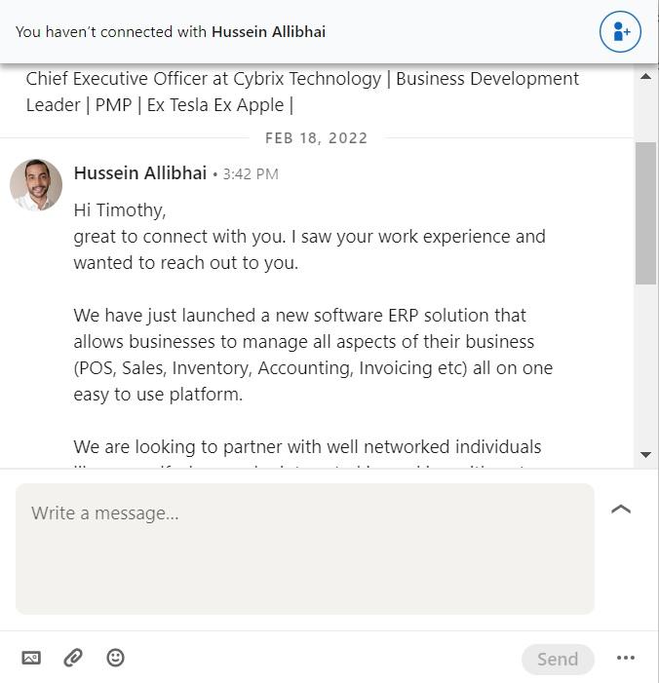Screen dimensions: 659x683
Task: Click Hussein Allibhai's name in top banner
Action: 270,31
